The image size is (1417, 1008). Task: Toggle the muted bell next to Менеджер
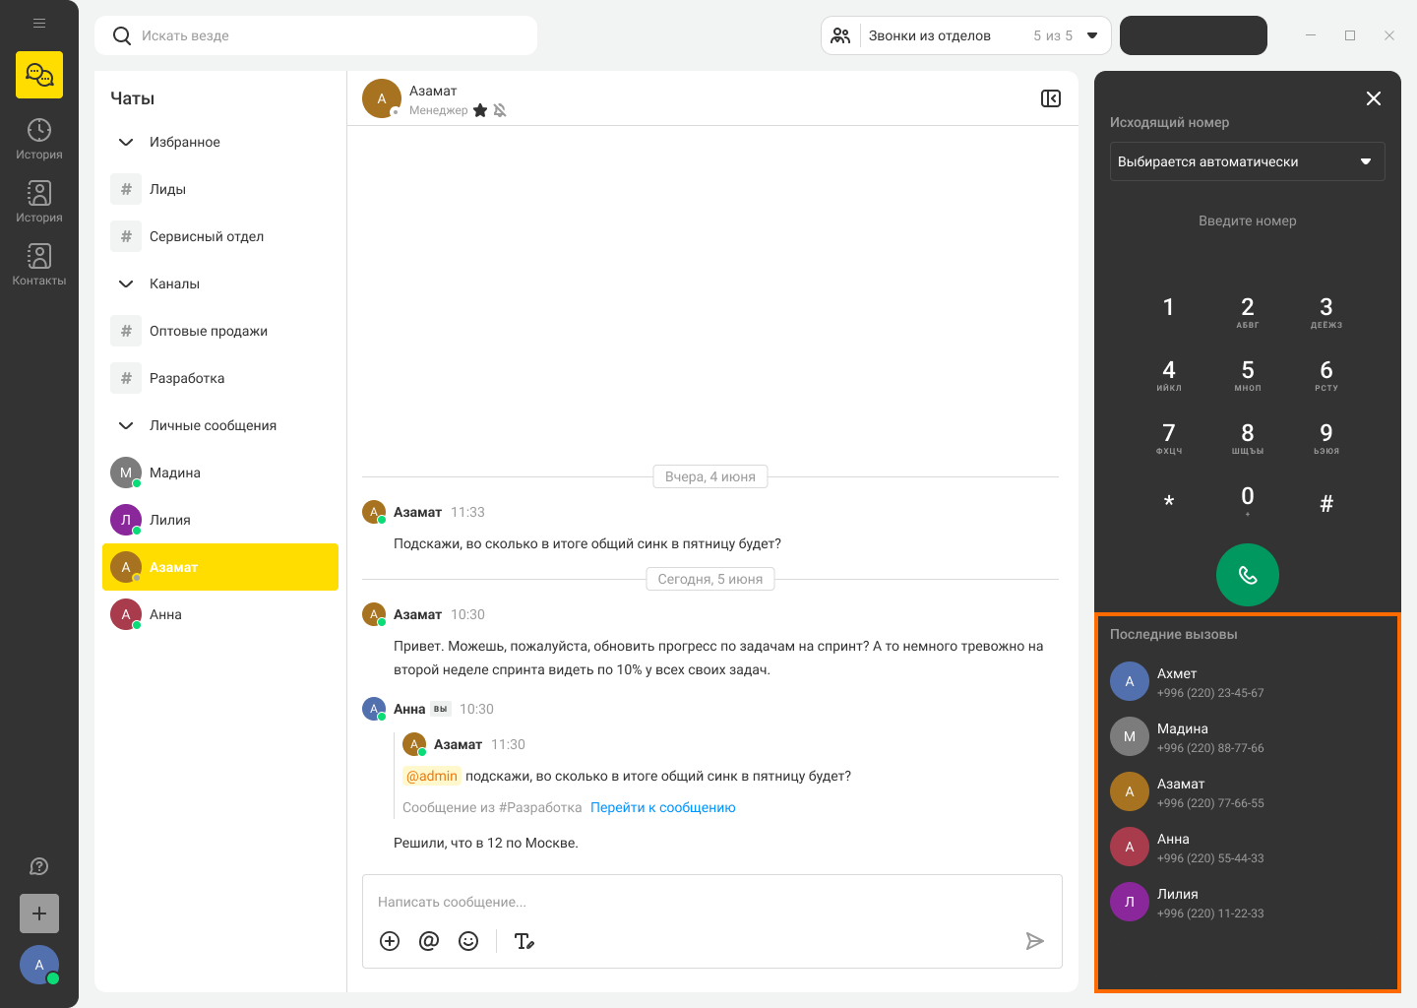point(500,110)
